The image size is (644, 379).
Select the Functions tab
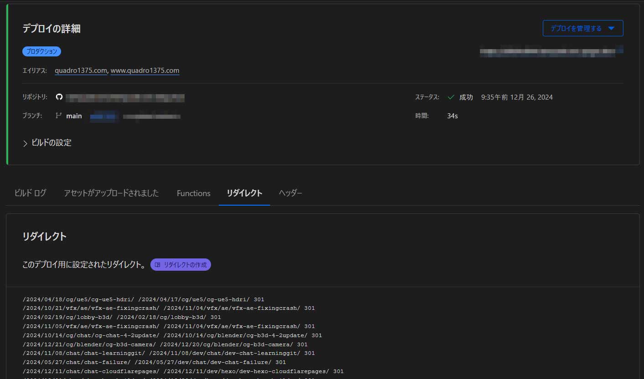pos(193,193)
